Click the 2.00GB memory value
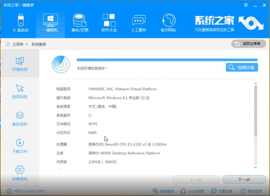 pyautogui.click(x=103, y=162)
